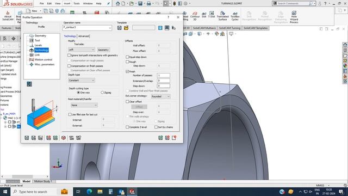This screenshot has height=196, width=348.
Task: Click the SolidWorks Home icon in the top bar
Action: pos(118,3)
